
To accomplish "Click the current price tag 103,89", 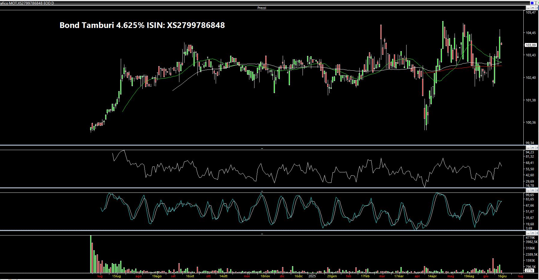I will (x=531, y=45).
